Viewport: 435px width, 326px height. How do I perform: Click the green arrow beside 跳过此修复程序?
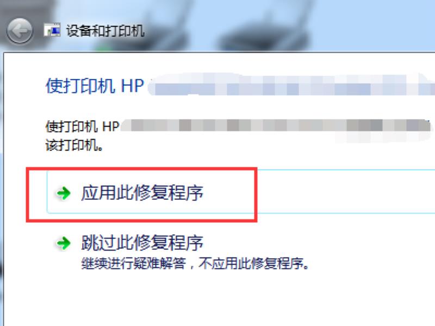coord(64,243)
